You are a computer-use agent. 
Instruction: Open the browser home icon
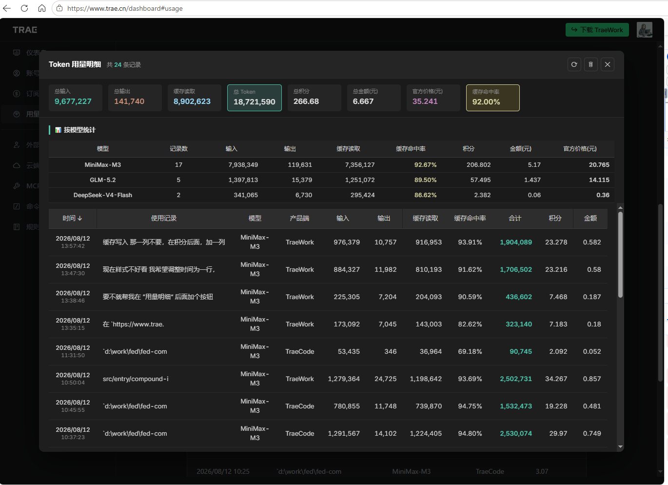(42, 8)
